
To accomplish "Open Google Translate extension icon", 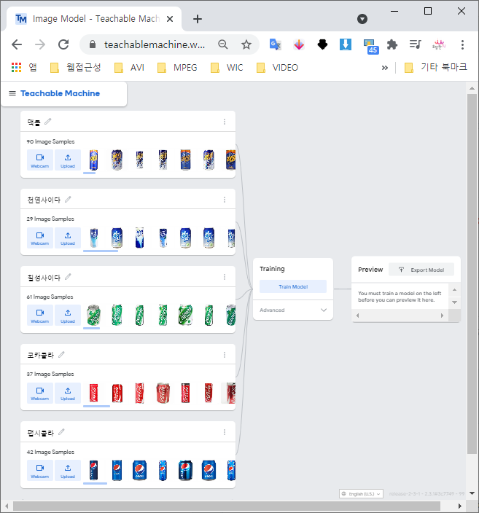I will 276,44.
